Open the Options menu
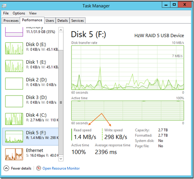This screenshot has width=194, height=179. click(19, 13)
